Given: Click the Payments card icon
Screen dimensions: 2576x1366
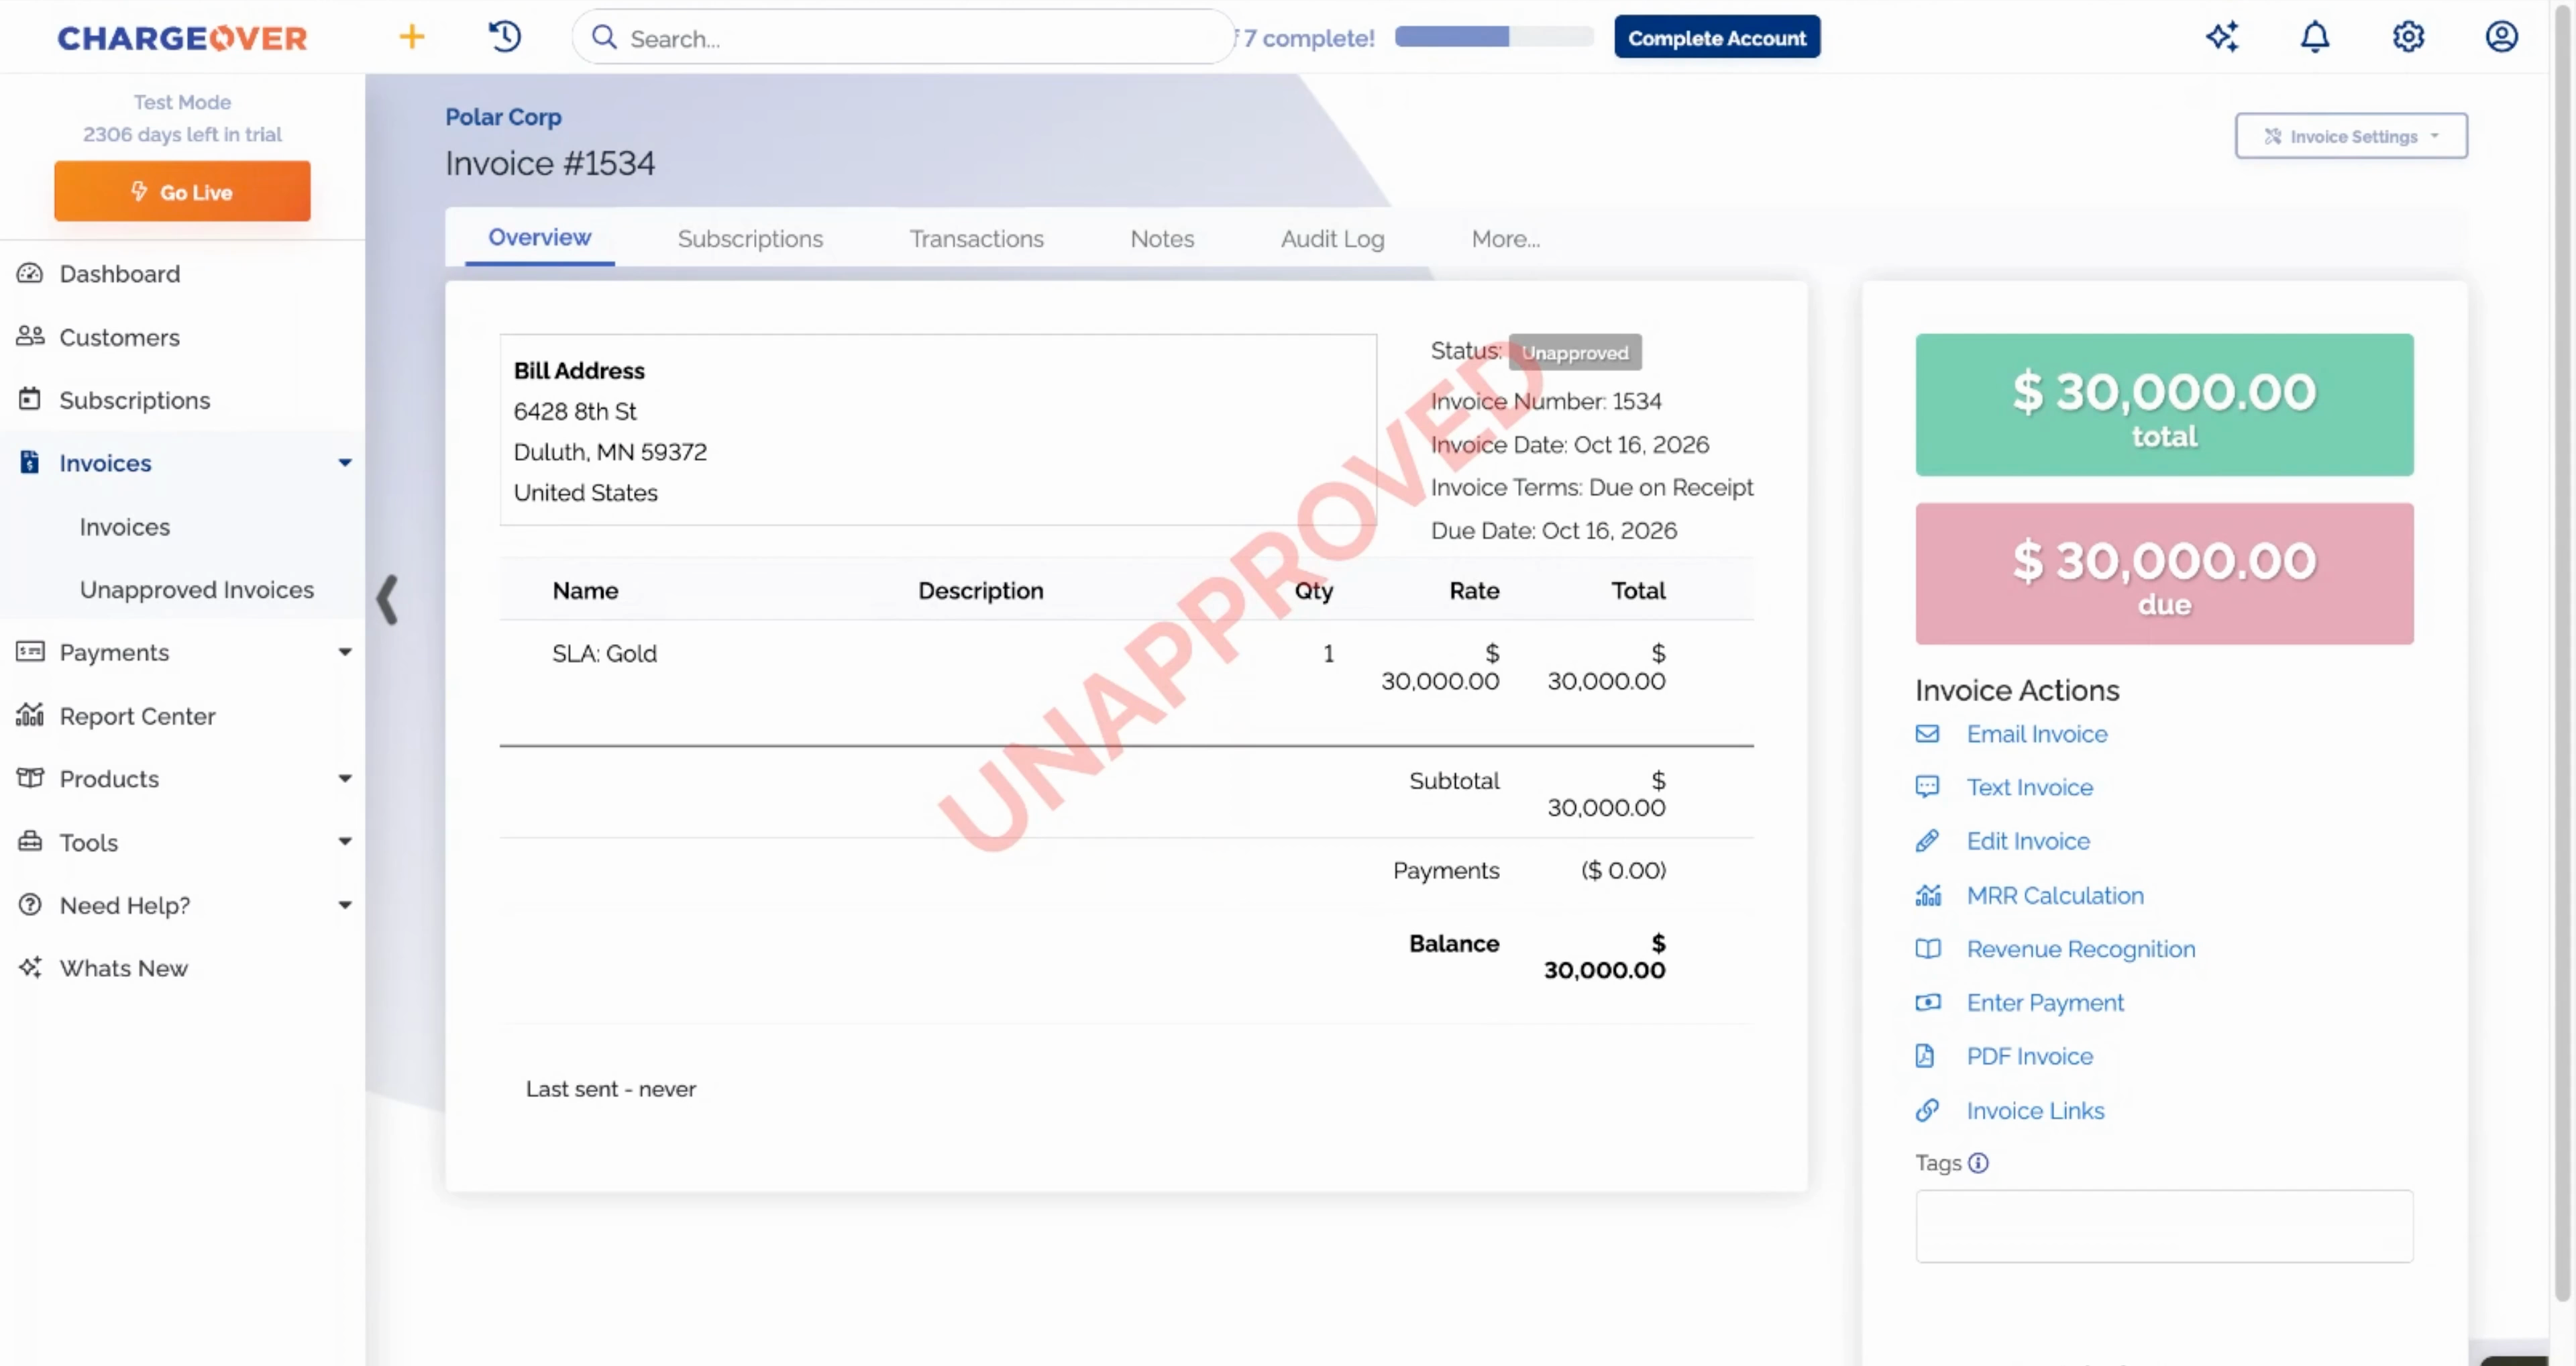Looking at the screenshot, I should tap(30, 652).
